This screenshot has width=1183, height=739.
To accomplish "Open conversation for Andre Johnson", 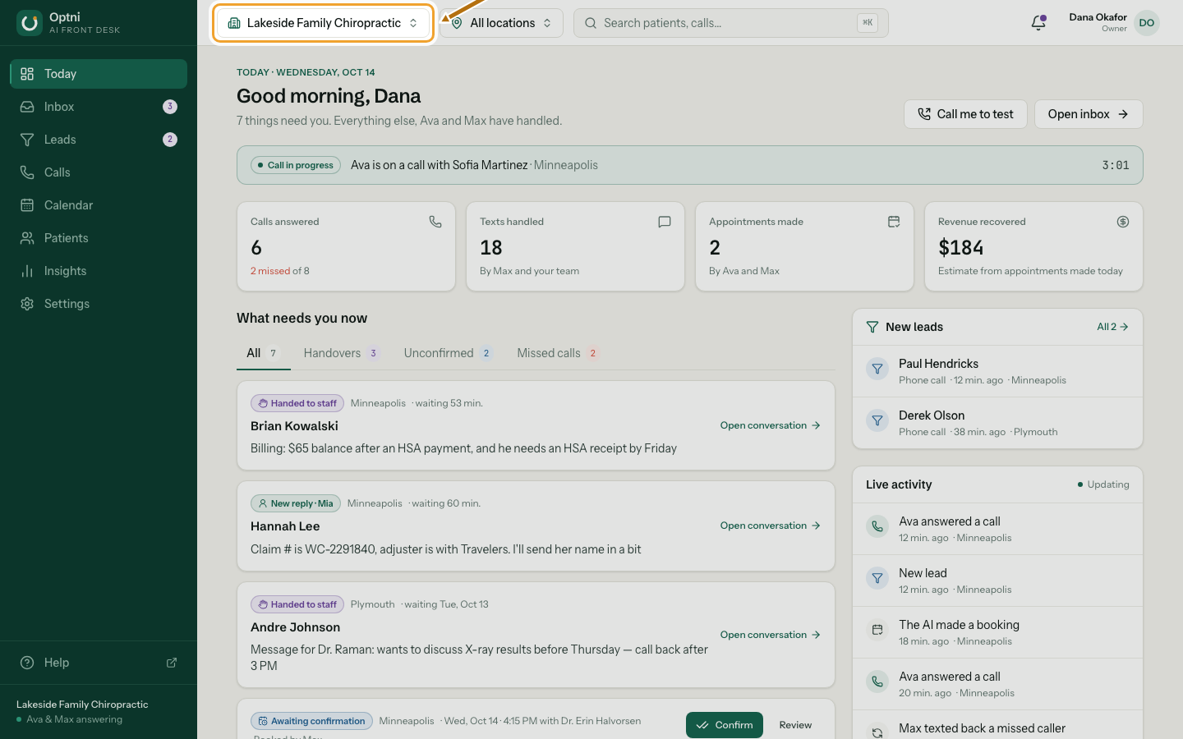I will 771,635.
